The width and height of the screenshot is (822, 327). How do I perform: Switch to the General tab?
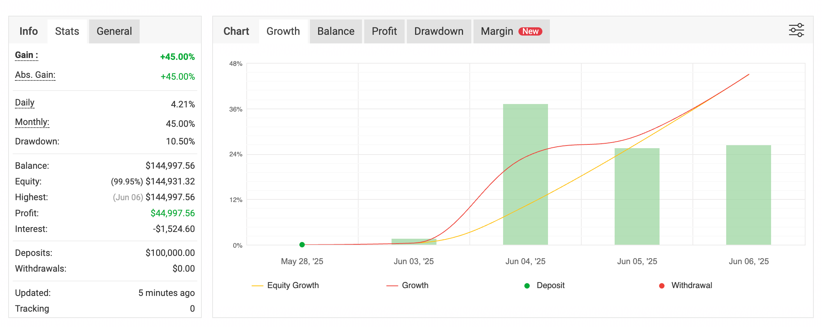(114, 31)
